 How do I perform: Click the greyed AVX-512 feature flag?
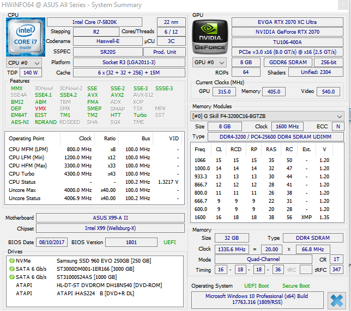coord(143,95)
